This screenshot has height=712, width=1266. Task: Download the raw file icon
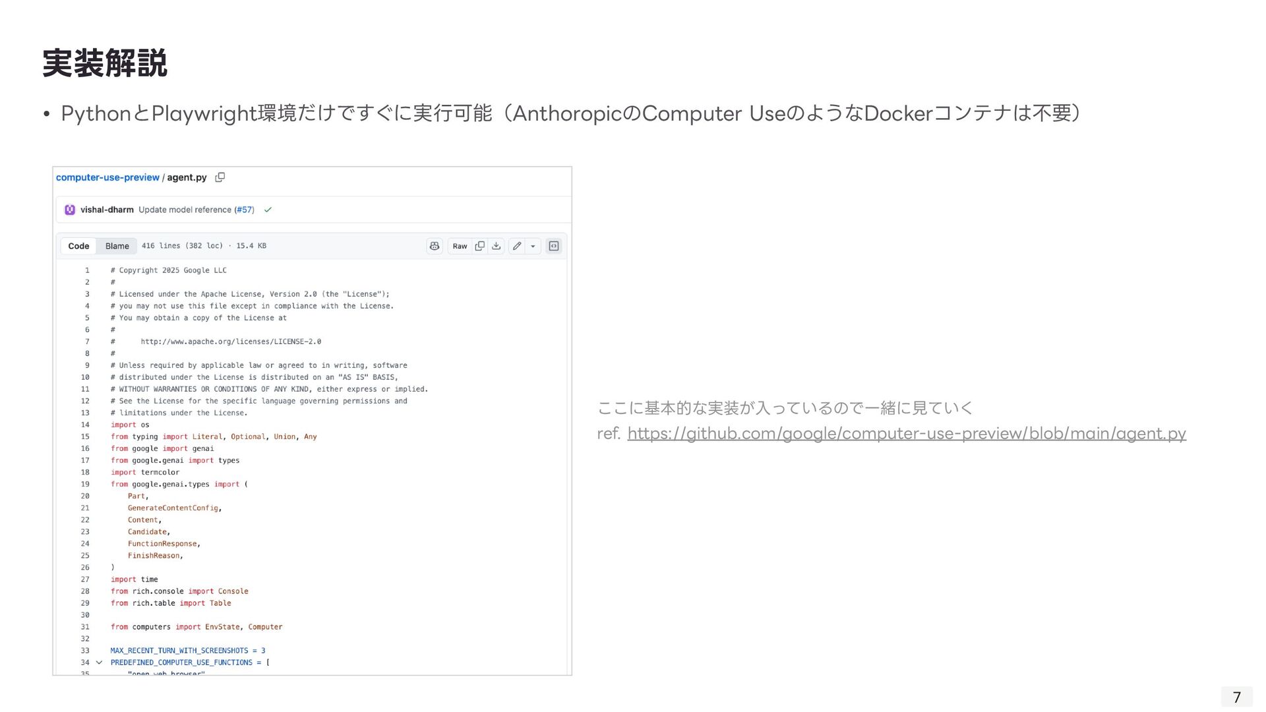[497, 246]
